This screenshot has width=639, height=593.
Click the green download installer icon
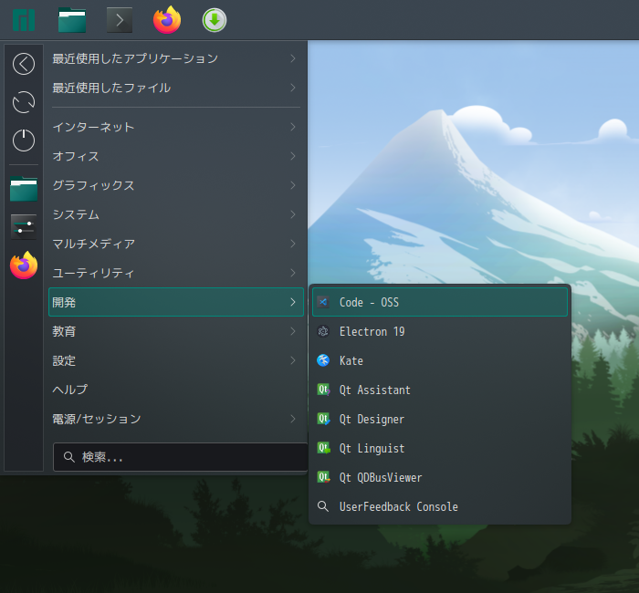[x=215, y=20]
